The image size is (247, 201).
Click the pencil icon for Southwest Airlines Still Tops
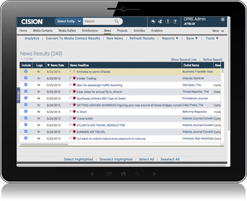tap(70, 98)
